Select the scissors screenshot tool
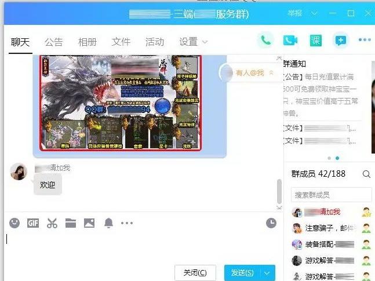Screen dimensions: 375x281 coord(52,223)
